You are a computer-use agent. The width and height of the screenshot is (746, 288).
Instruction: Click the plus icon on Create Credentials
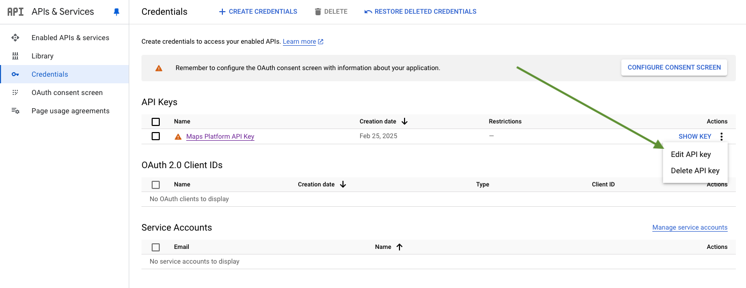pyautogui.click(x=222, y=12)
